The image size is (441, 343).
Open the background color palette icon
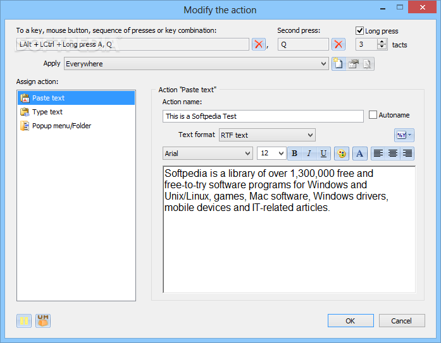click(342, 153)
